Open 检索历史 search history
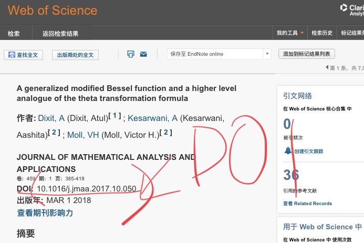Screen dimensions: 364x243 (x=322, y=33)
